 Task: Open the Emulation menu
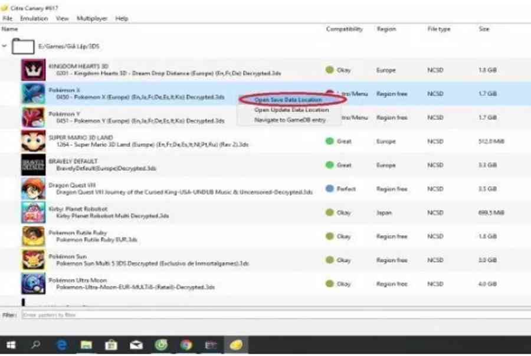(x=34, y=18)
